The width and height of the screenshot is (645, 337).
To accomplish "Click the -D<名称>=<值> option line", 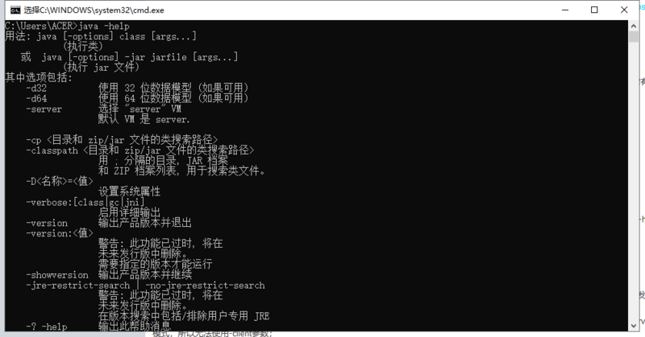I will click(x=60, y=181).
